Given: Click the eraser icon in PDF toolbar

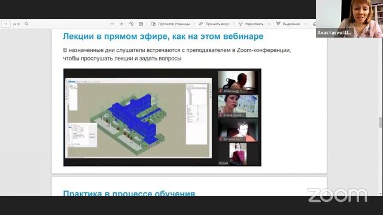Looking at the screenshot, I should pos(314,24).
